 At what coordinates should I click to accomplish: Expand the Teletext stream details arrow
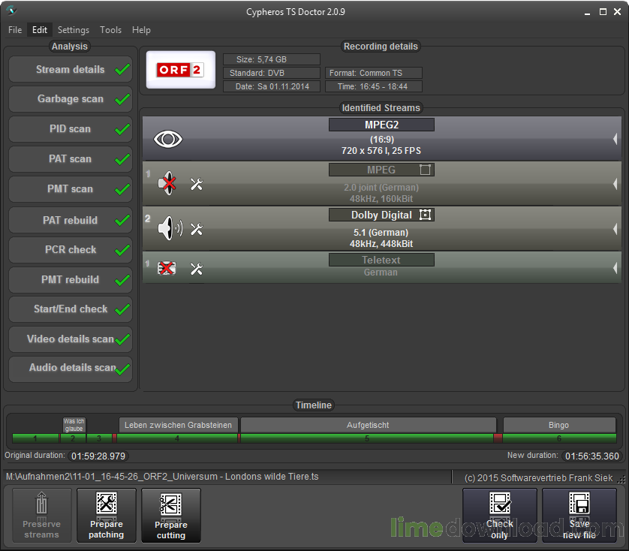coord(615,267)
